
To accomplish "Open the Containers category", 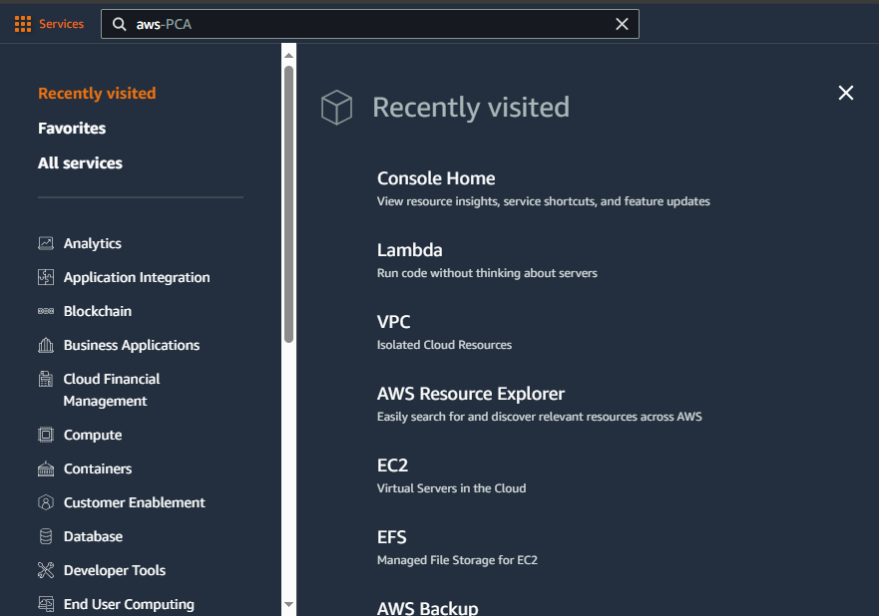I will 98,468.
